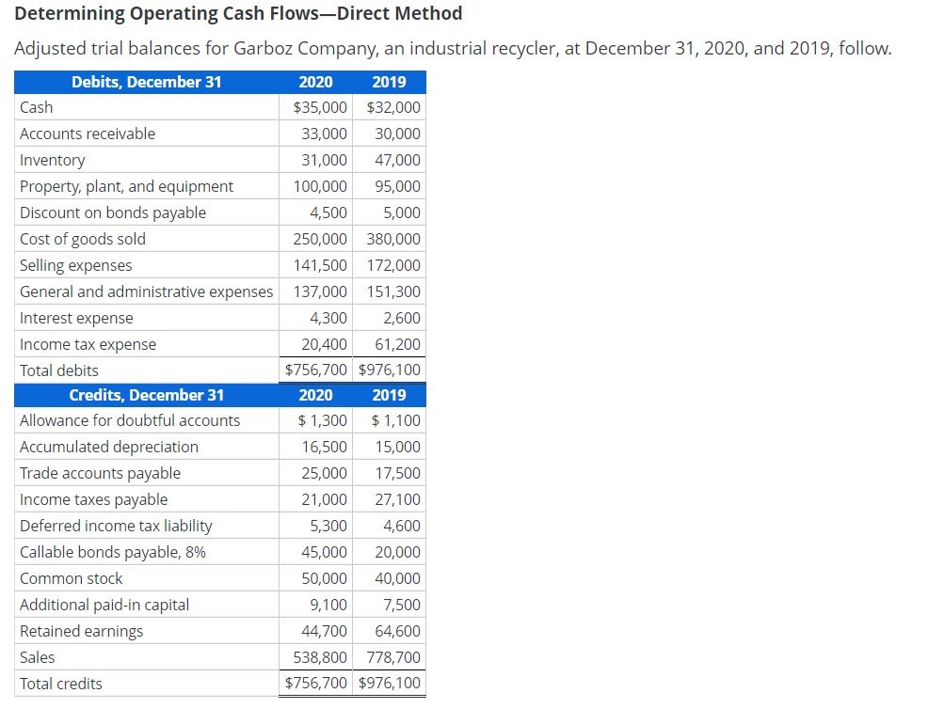Viewport: 944px width, 709px height.
Task: Select the 2020 column header under Debits
Action: [315, 82]
